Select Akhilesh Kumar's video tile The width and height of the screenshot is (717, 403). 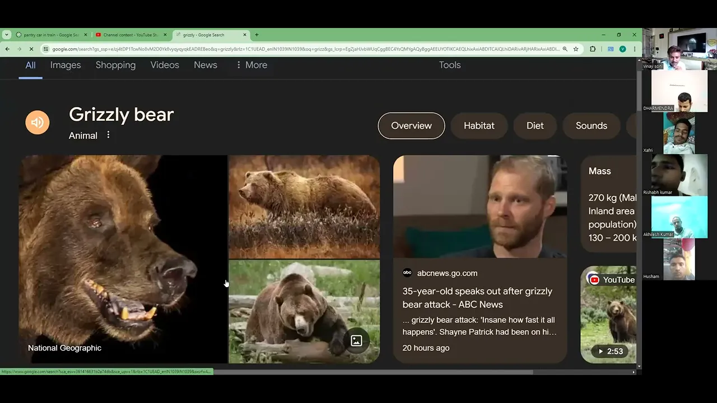click(x=679, y=217)
